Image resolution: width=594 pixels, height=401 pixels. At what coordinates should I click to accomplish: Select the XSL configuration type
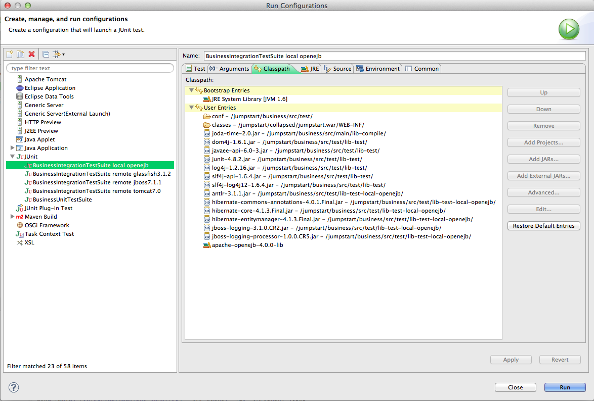point(25,242)
